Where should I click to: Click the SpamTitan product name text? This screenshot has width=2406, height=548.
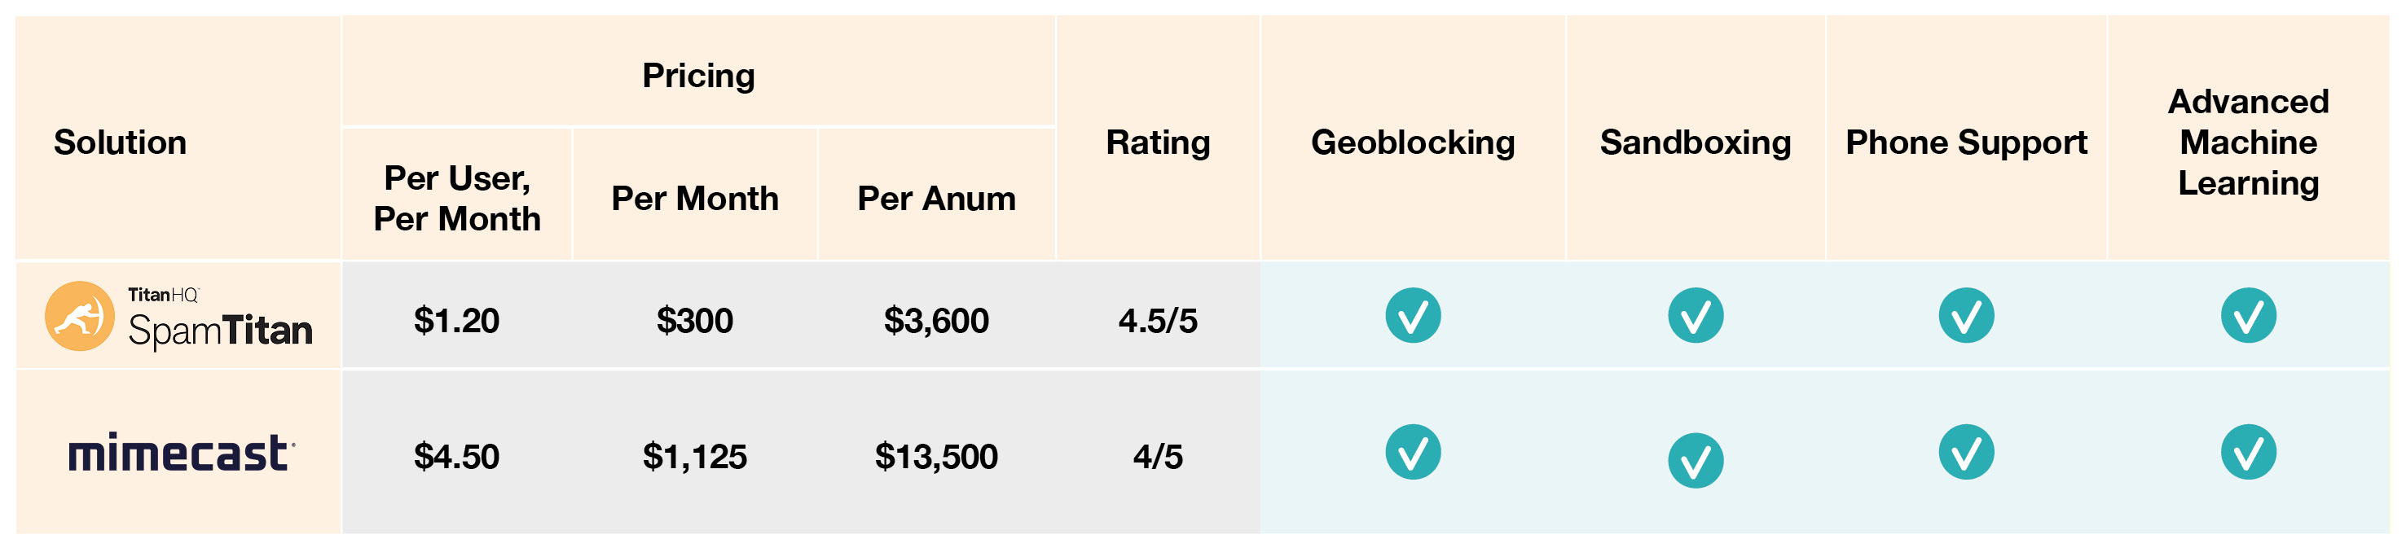point(221,331)
